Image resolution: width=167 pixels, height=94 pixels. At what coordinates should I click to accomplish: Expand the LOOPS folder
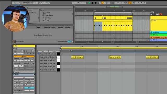[x=42, y=13]
